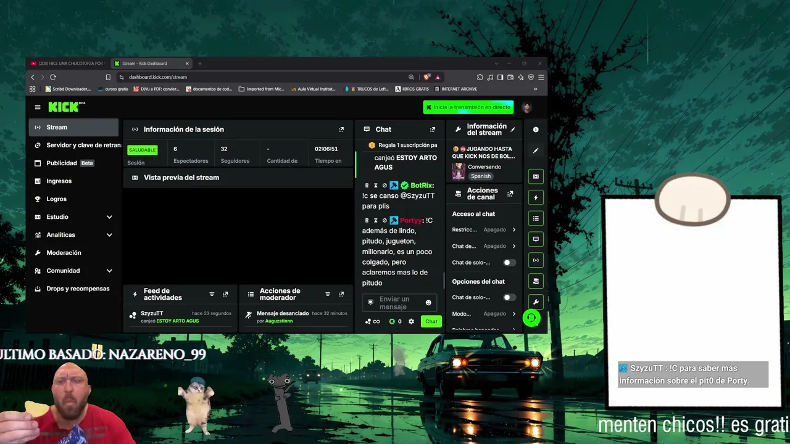Toggle the first Chat de solo switch
This screenshot has width=790, height=444.
click(x=508, y=263)
